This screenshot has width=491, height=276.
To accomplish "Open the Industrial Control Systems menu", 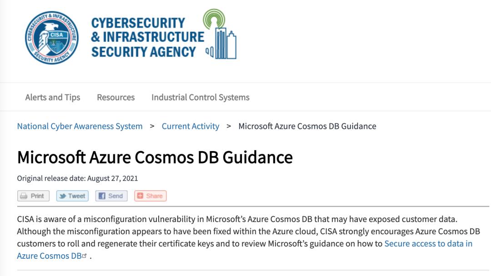I will [200, 97].
